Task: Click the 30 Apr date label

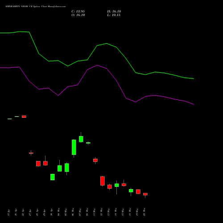Action: tap(51, 212)
